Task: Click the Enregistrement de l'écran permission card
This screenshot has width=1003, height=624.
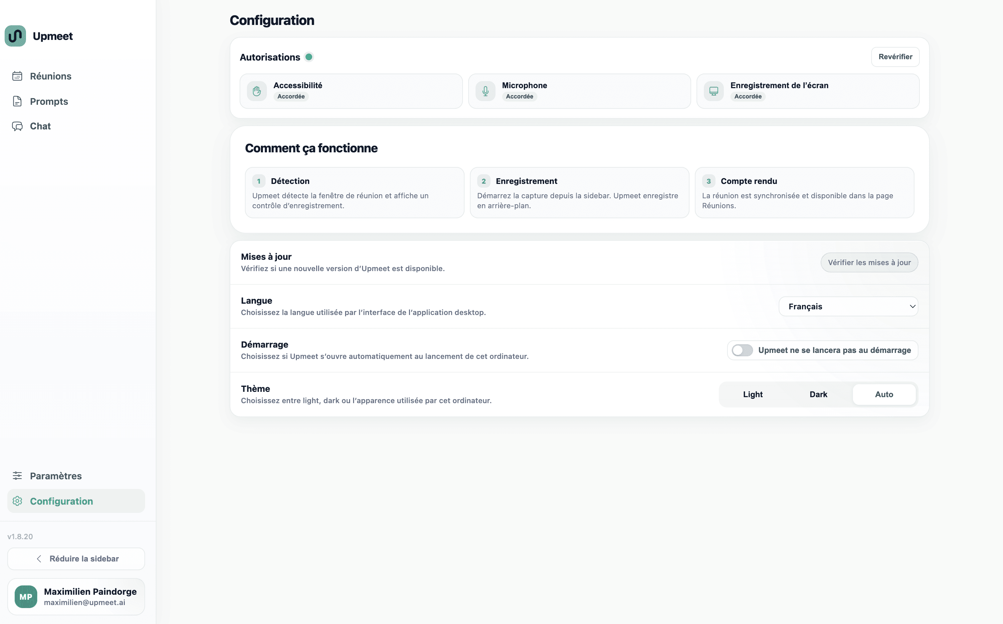Action: 808,91
